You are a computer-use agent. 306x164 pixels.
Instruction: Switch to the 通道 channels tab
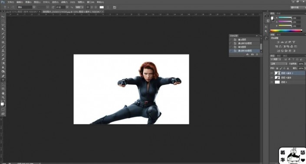[279, 56]
